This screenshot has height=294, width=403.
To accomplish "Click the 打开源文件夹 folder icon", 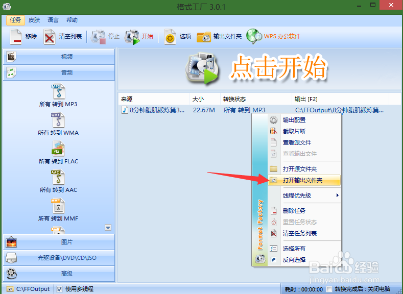I will [273, 169].
